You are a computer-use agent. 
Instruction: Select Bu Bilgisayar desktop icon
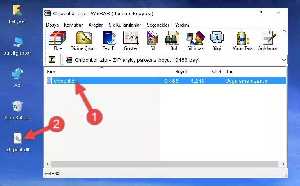[x=18, y=46]
